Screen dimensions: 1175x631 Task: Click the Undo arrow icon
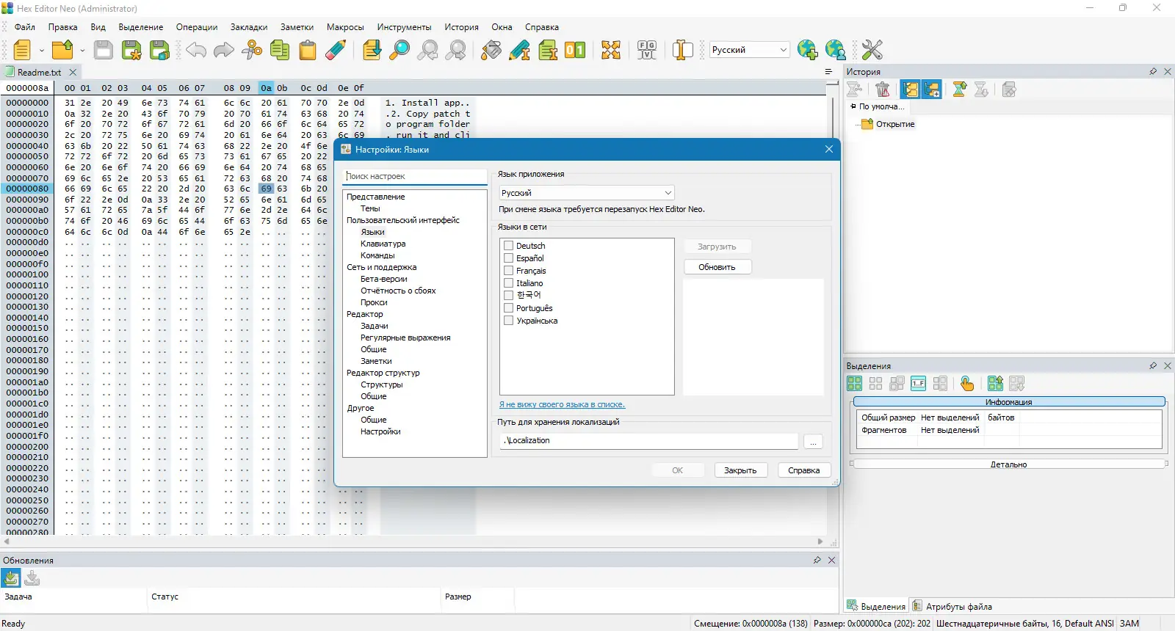[x=196, y=50]
